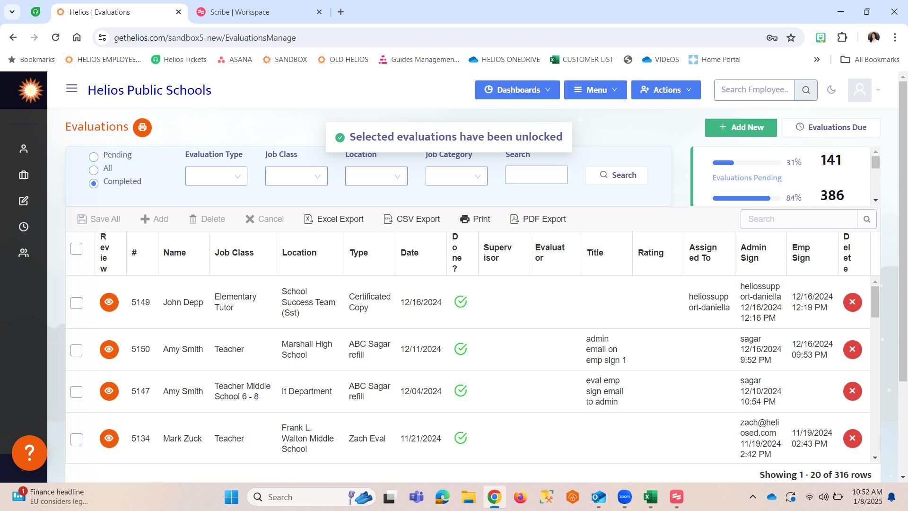Expand the Location filter dropdown
The height and width of the screenshot is (511, 908).
click(x=376, y=176)
